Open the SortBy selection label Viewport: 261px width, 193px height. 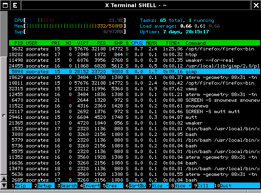coord(137,186)
